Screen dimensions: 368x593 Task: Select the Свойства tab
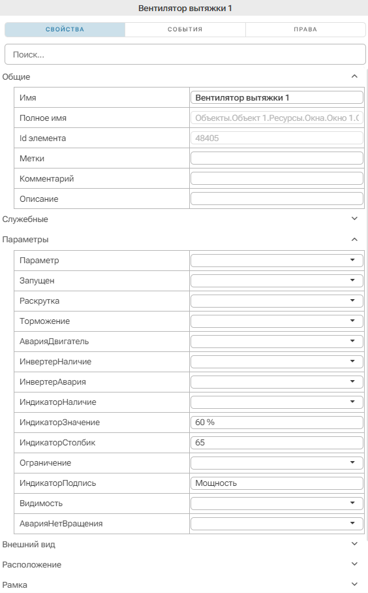[65, 29]
